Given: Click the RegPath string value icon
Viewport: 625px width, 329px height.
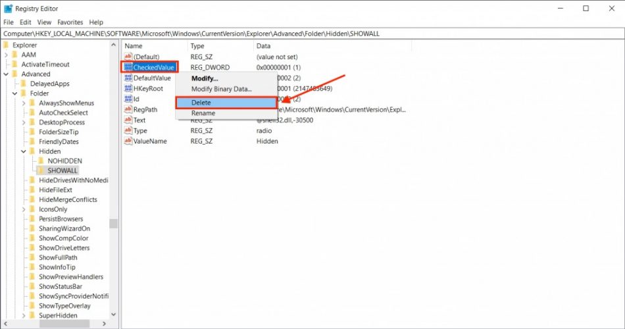Looking at the screenshot, I should (x=128, y=109).
